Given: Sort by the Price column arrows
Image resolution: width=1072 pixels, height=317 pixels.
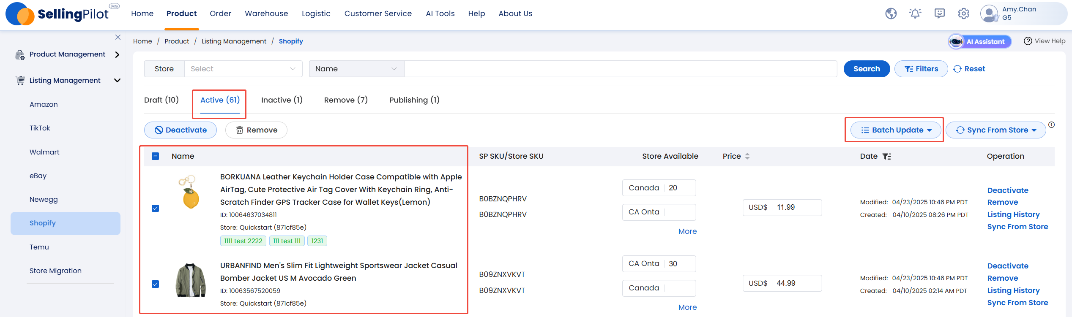Looking at the screenshot, I should pos(747,156).
